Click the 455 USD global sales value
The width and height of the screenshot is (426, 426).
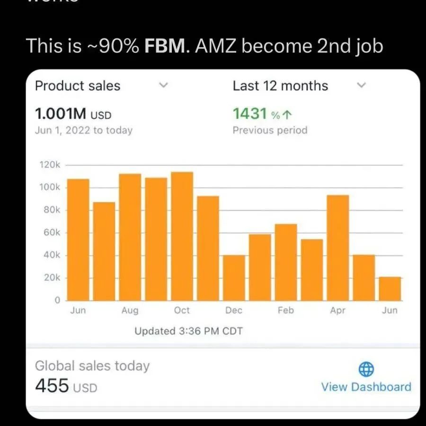(x=66, y=386)
